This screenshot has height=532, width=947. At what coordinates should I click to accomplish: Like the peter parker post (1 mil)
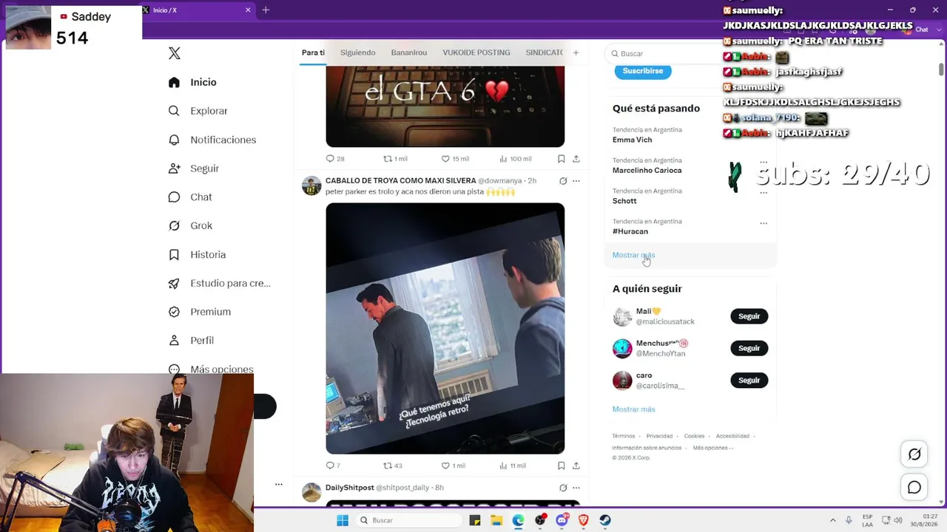click(453, 465)
